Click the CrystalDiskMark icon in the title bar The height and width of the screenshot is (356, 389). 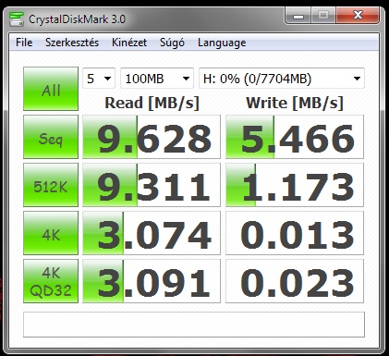click(x=17, y=19)
